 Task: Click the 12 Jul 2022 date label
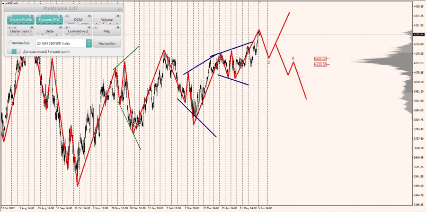[x=7, y=209]
